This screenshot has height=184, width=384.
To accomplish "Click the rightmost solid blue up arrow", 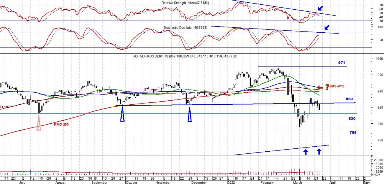I will pyautogui.click(x=319, y=151).
